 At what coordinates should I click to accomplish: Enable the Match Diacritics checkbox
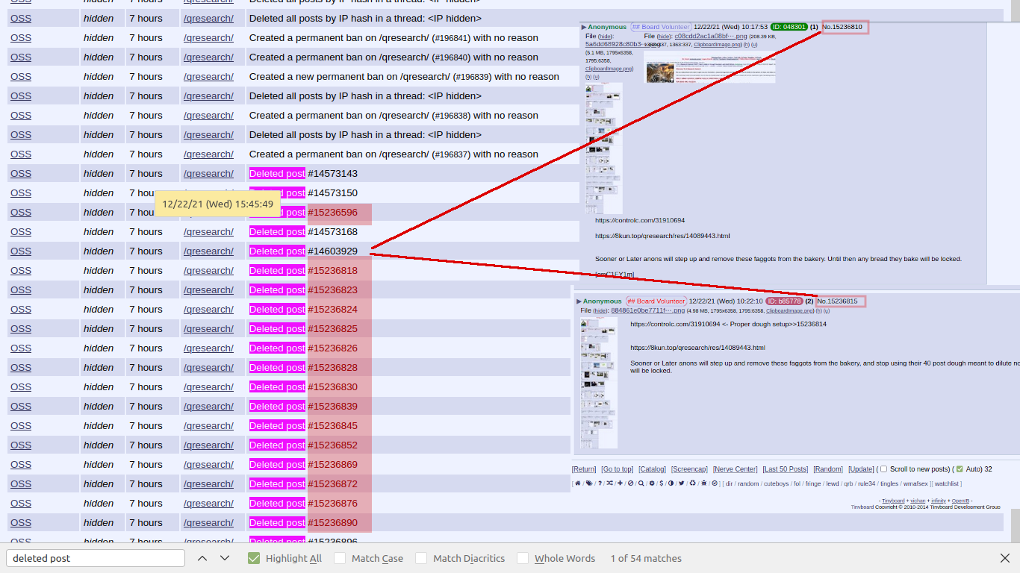pos(421,558)
